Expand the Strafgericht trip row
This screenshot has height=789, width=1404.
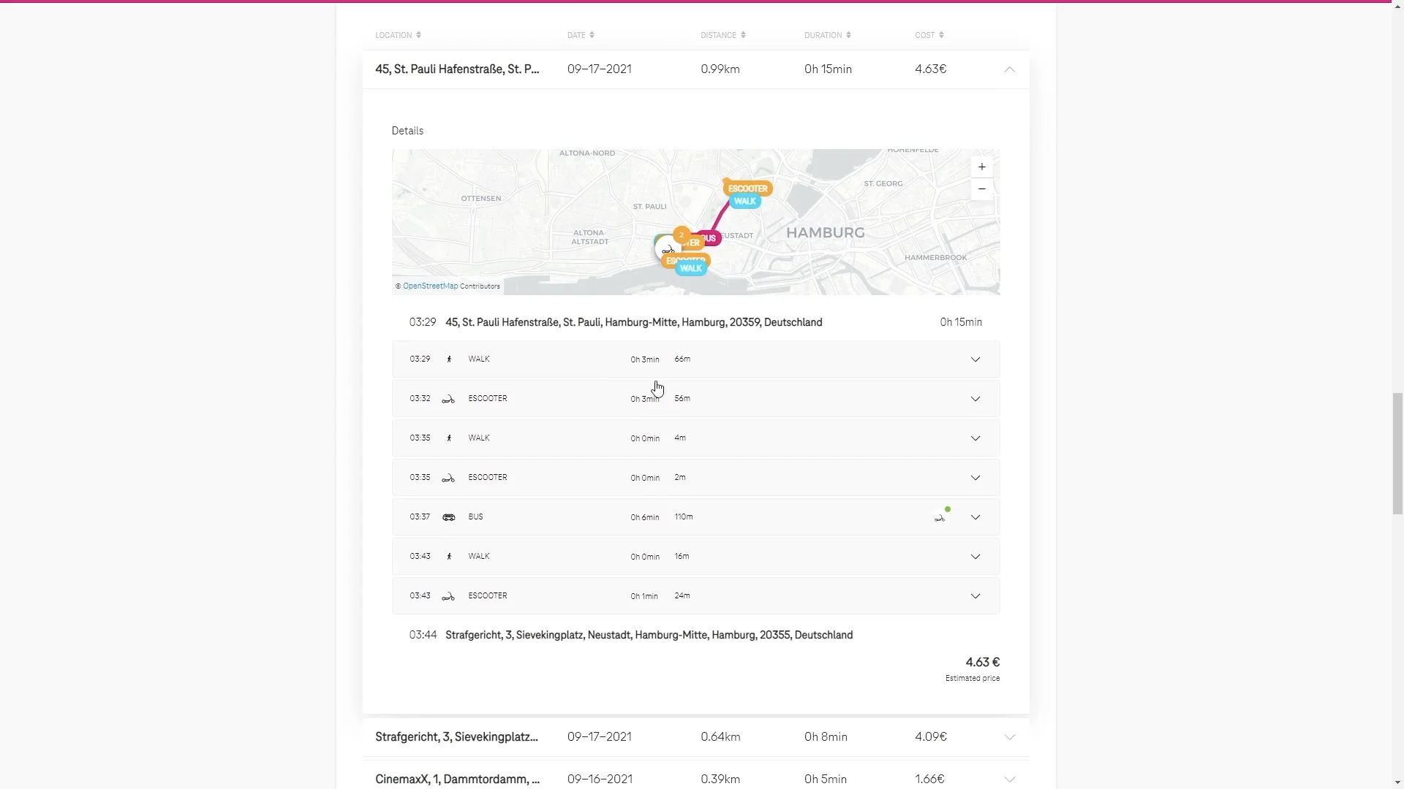tap(1009, 737)
